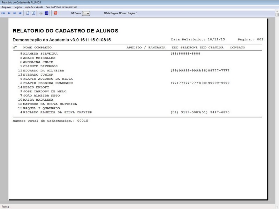This screenshot has width=279, height=209.
Task: Click the name FLAVIO PEREIRA QUADRADO
Action: (48, 83)
